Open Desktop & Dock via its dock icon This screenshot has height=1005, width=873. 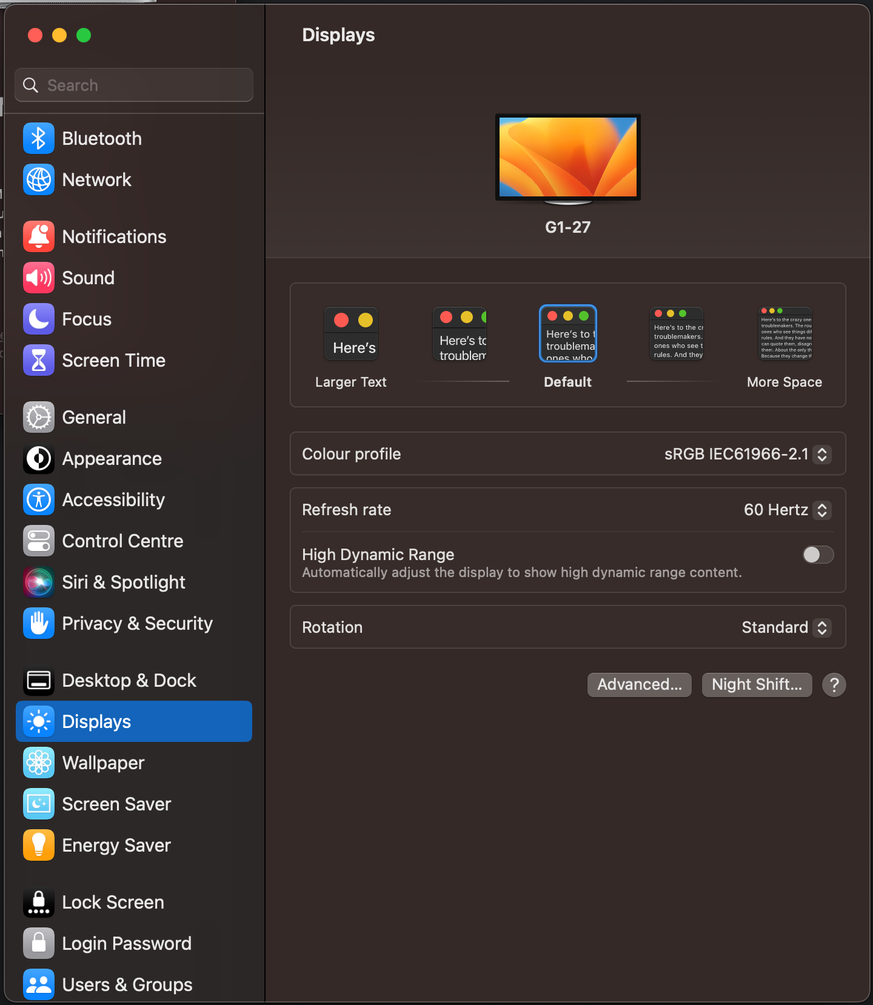39,680
